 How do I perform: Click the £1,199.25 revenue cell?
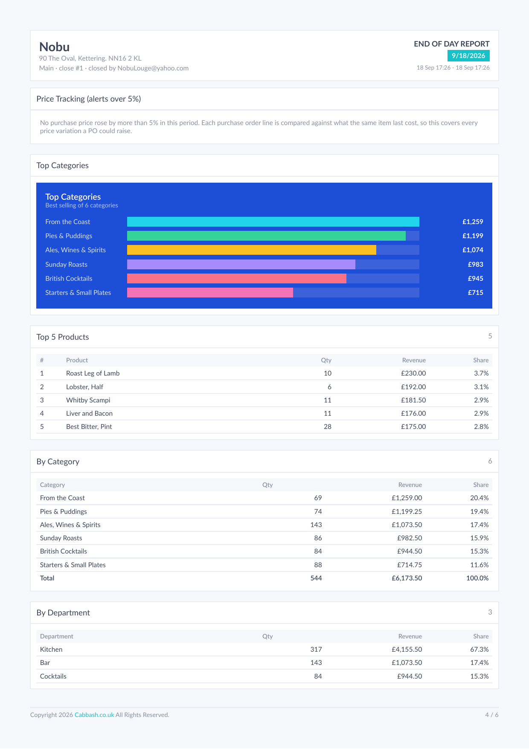pyautogui.click(x=407, y=512)
